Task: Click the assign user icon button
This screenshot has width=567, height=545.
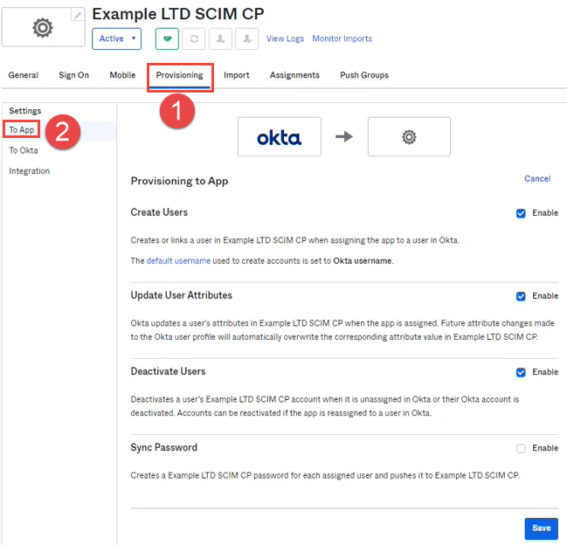Action: pyautogui.click(x=221, y=39)
